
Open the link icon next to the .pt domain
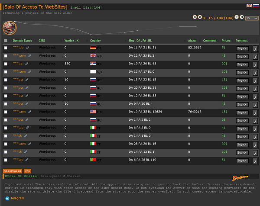27,160
